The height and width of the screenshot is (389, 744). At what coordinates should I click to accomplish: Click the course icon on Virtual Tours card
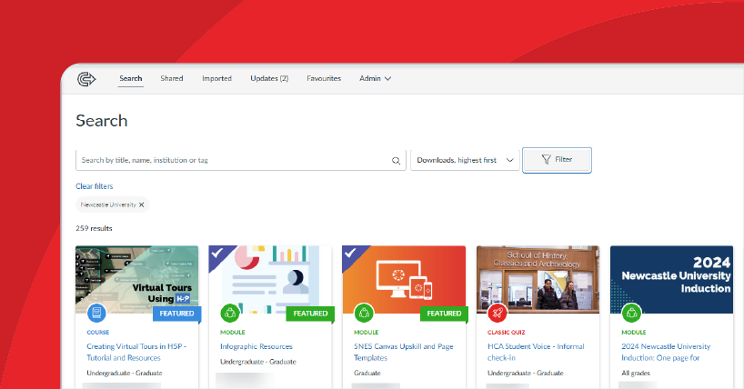96,313
